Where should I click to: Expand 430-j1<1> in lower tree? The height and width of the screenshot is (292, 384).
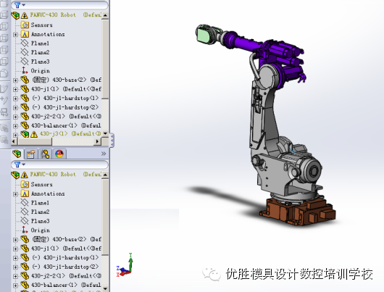pyautogui.click(x=15, y=249)
